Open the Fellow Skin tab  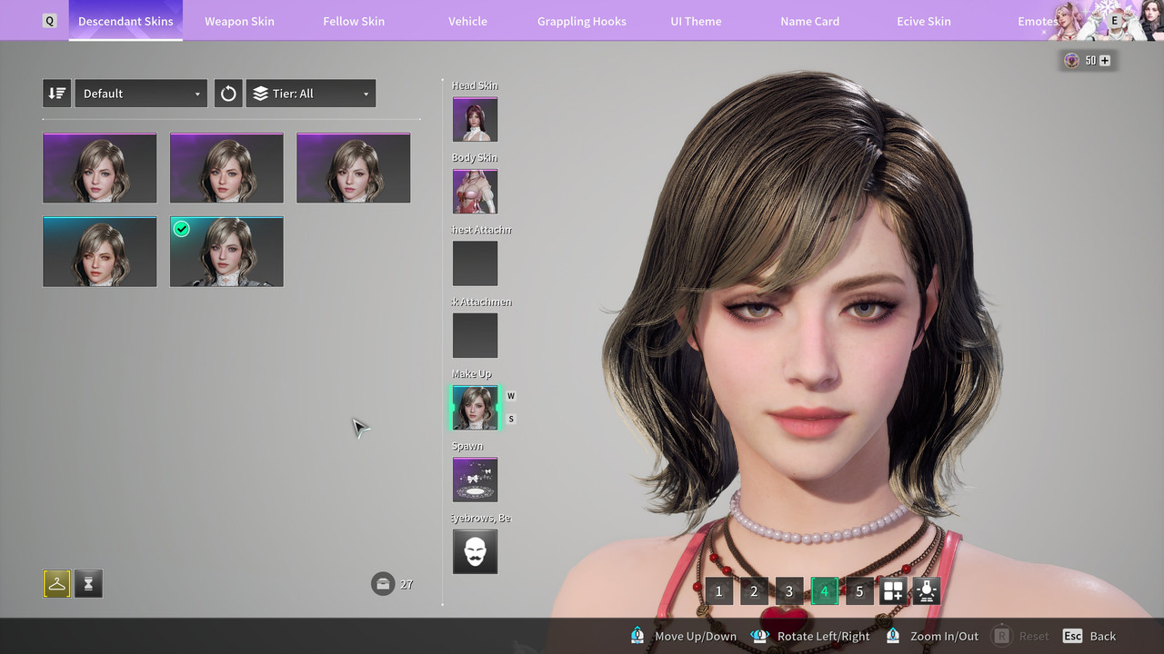[x=354, y=21]
